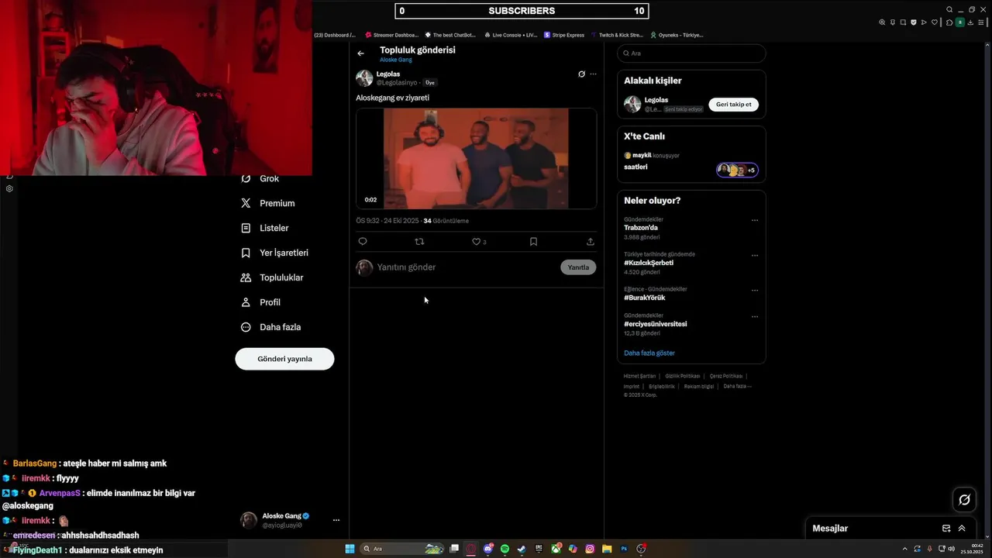This screenshot has height=558, width=992.
Task: Open options menu for the #KızılcıkŞerbeti trend
Action: (x=755, y=255)
